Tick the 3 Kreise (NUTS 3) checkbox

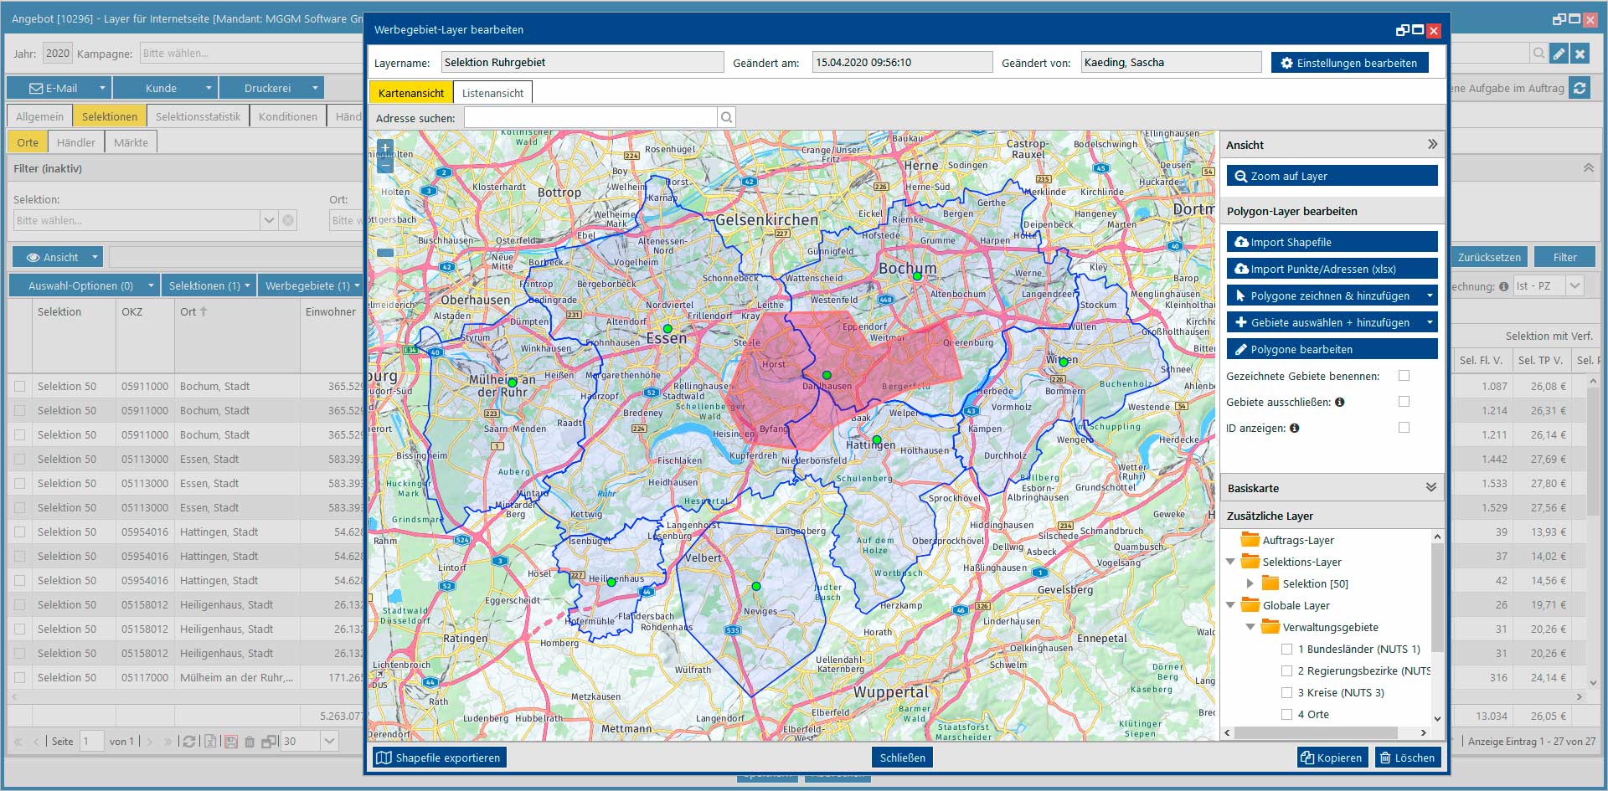(x=1286, y=692)
